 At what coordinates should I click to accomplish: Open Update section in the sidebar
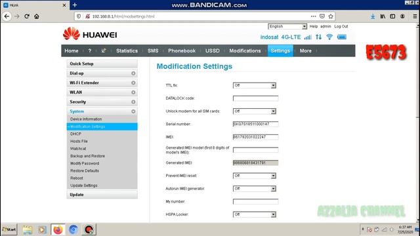coord(102,195)
